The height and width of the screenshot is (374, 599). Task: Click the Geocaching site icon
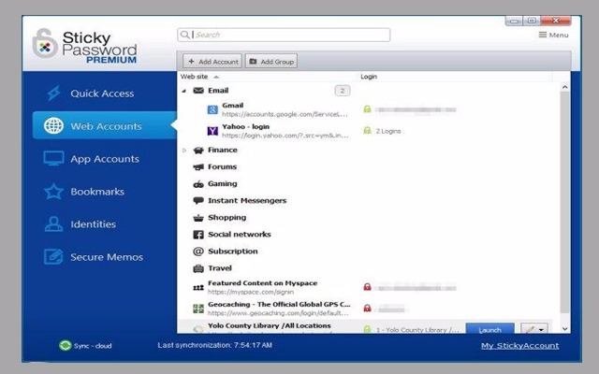(x=198, y=309)
